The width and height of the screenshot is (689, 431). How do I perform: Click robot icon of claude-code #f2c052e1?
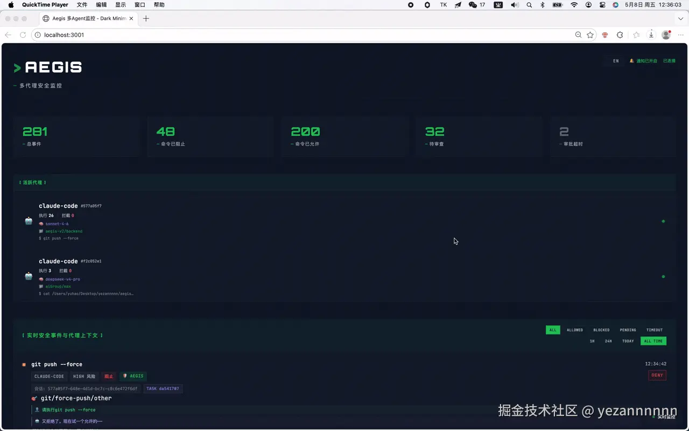[x=29, y=276]
